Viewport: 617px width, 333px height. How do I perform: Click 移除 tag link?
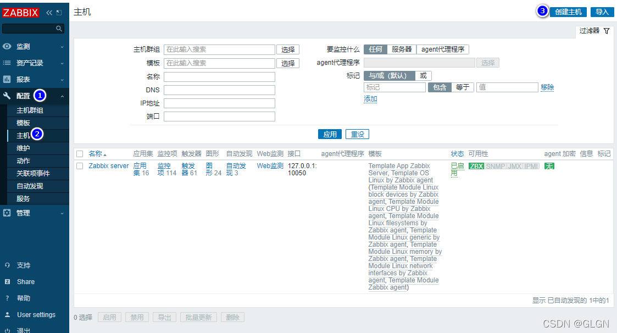(x=547, y=87)
